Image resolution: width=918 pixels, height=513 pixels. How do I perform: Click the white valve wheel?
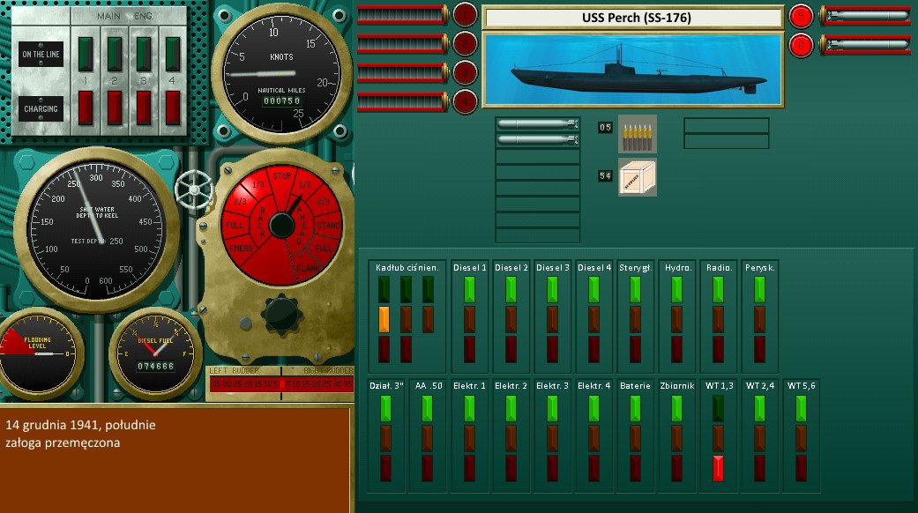point(193,188)
